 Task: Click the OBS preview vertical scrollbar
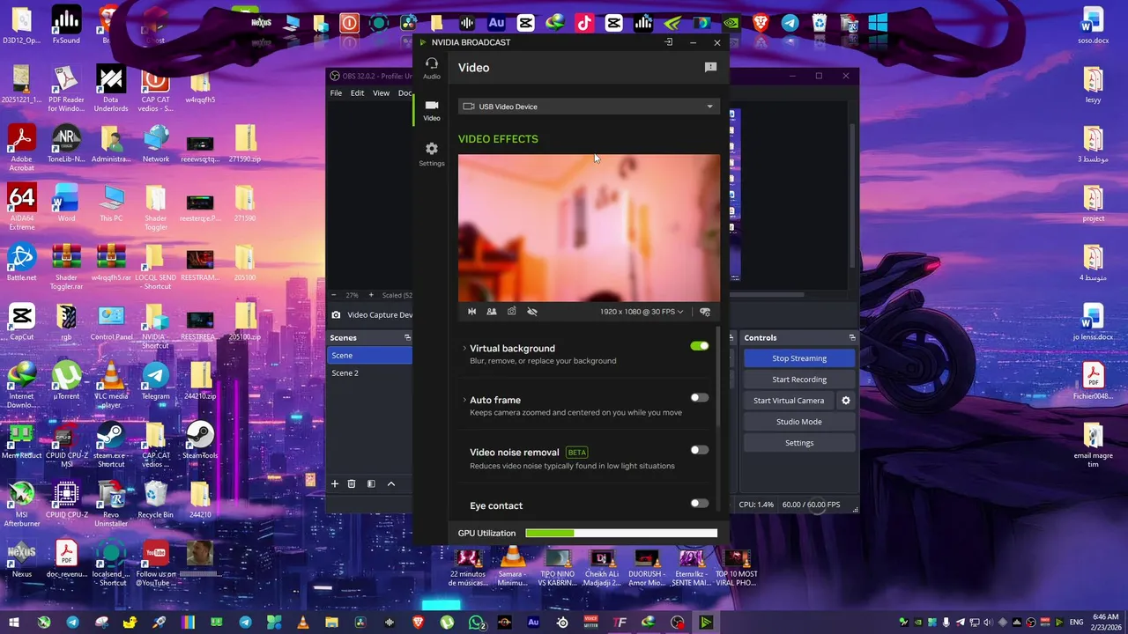pyautogui.click(x=851, y=194)
